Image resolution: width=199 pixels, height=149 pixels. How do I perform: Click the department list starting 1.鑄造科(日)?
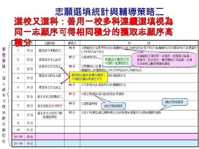139,50
